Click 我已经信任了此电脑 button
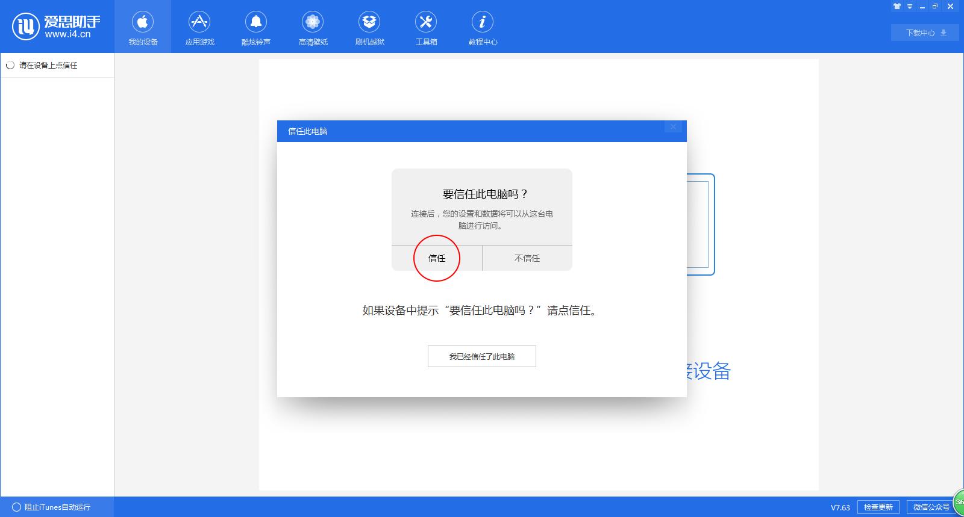This screenshot has height=517, width=964. pos(482,356)
